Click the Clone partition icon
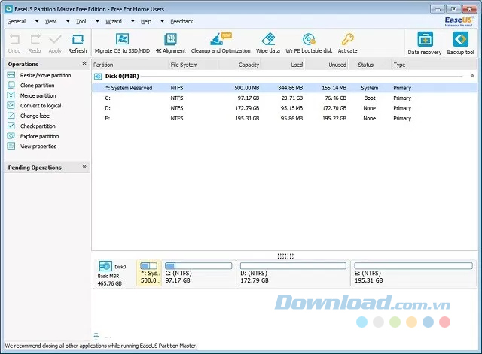 point(11,85)
